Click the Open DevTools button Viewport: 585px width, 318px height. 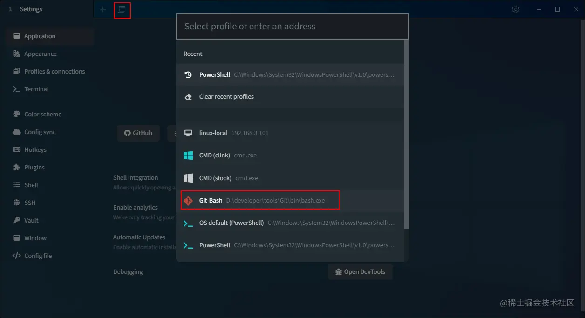coord(360,272)
